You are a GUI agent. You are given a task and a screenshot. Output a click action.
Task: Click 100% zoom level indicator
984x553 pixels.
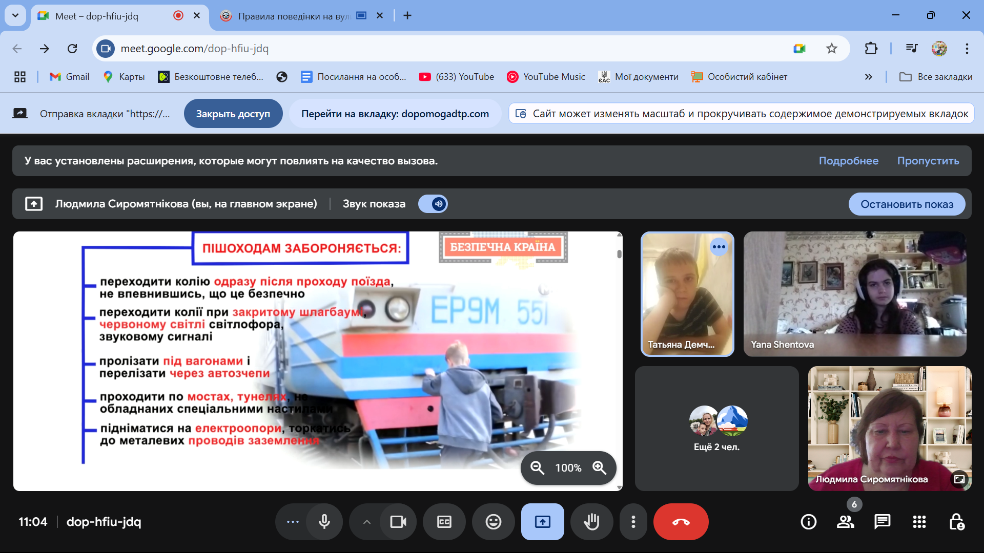tap(568, 467)
